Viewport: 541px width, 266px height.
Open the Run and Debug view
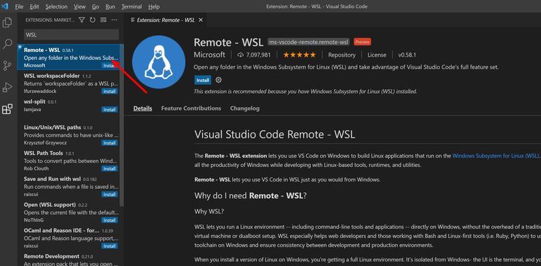coord(7,87)
